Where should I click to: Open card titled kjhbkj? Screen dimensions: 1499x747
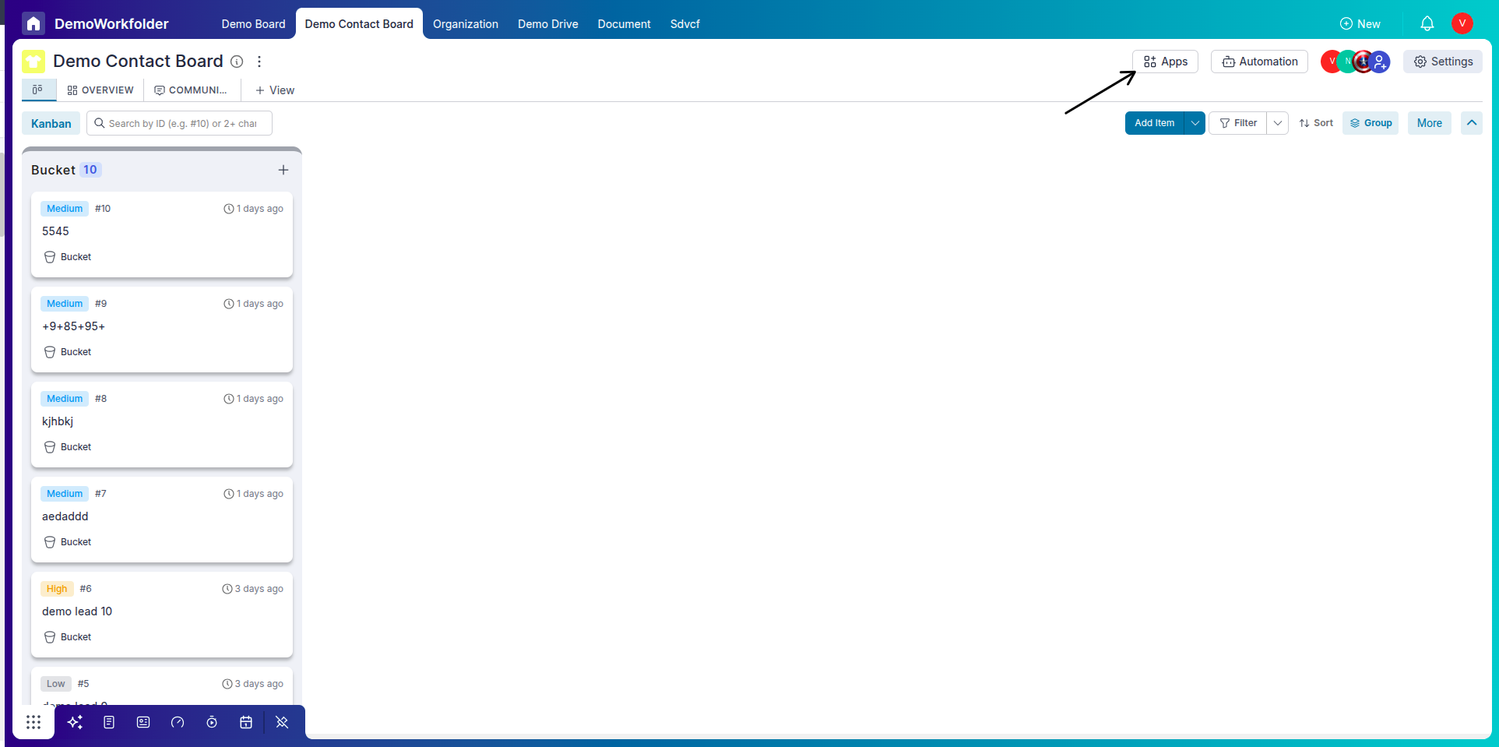tap(162, 425)
